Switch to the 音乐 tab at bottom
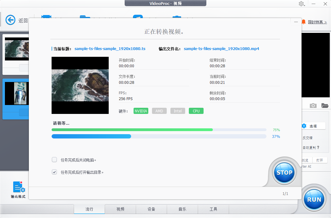 (x=182, y=209)
